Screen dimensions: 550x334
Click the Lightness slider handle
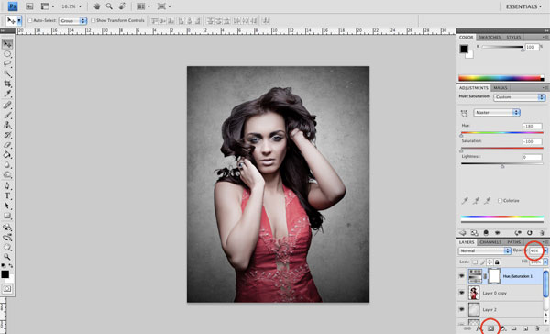502,166
